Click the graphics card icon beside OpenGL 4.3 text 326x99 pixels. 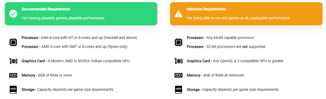(178, 61)
